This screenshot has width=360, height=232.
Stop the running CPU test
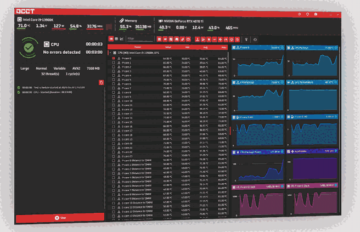tap(60, 218)
